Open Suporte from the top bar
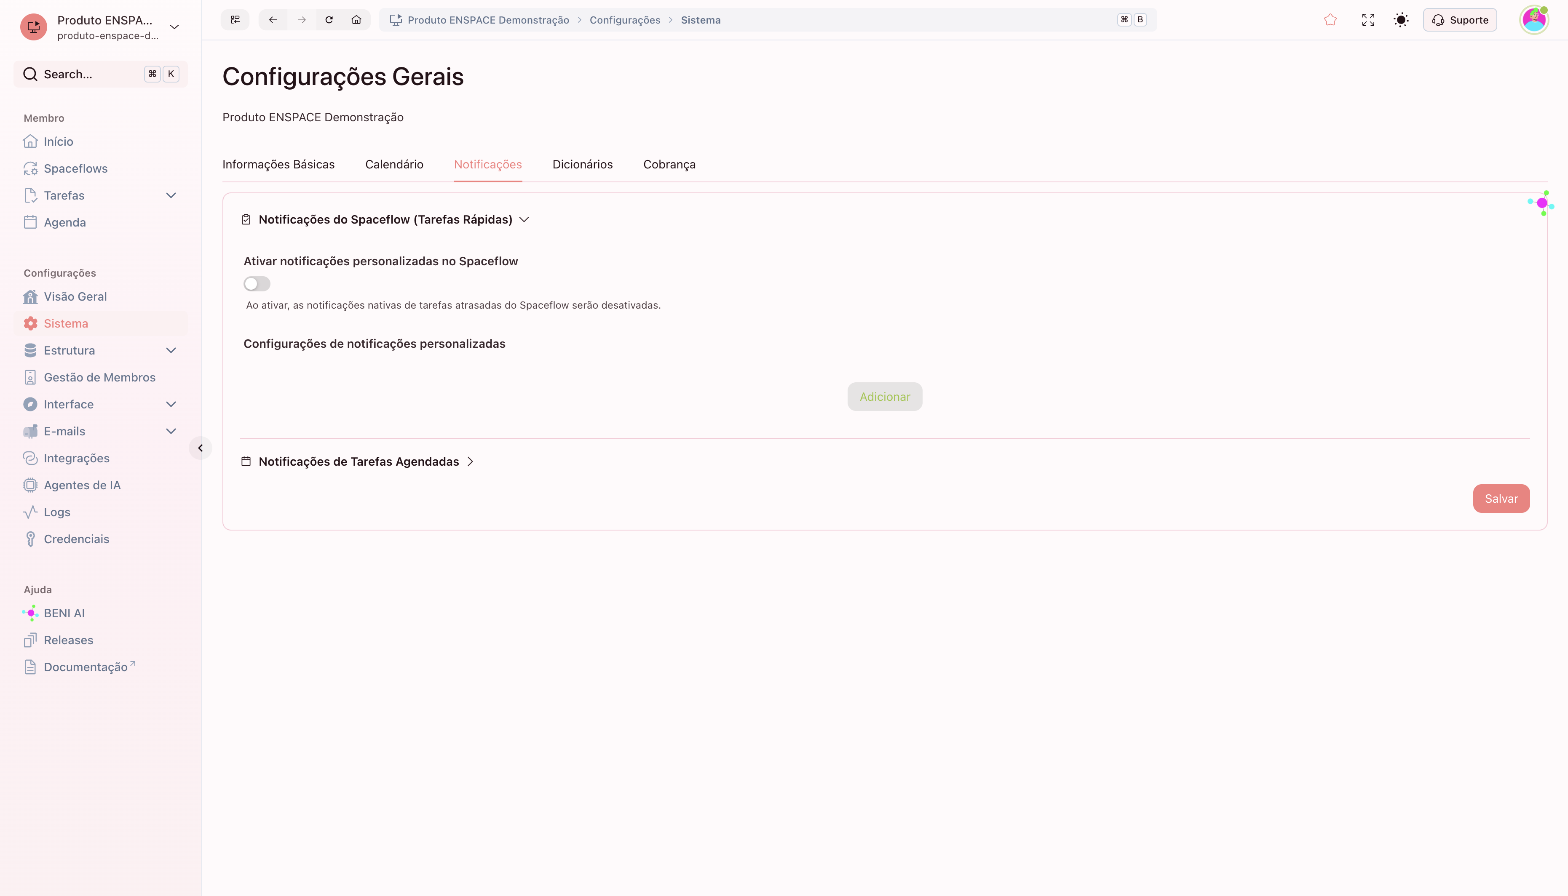Viewport: 1568px width, 896px height. (1460, 20)
